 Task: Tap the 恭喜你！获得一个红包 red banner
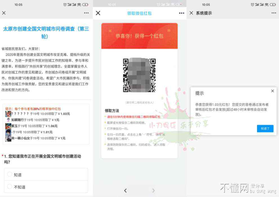click(140, 36)
